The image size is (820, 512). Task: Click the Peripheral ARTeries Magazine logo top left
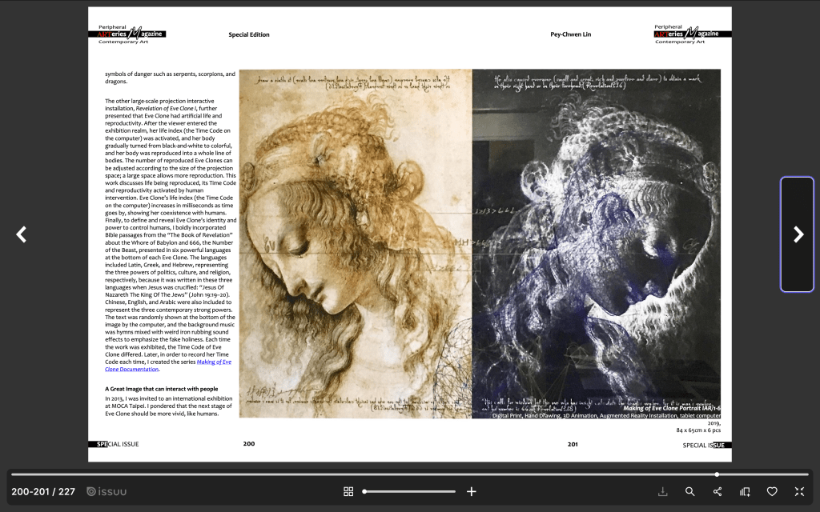(x=128, y=34)
